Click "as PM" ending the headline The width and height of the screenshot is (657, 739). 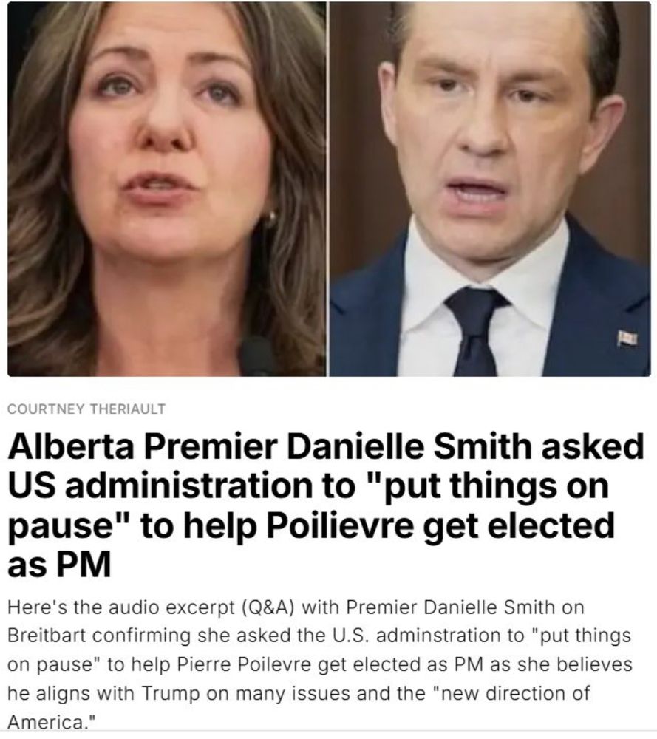59,565
